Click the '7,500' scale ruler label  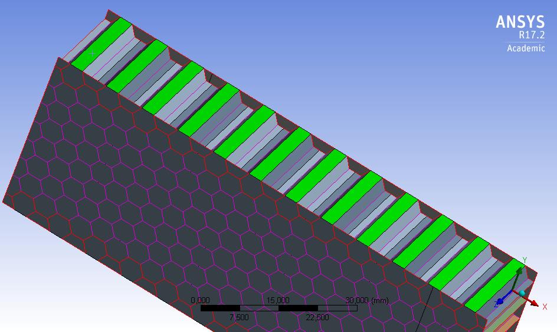click(x=239, y=317)
